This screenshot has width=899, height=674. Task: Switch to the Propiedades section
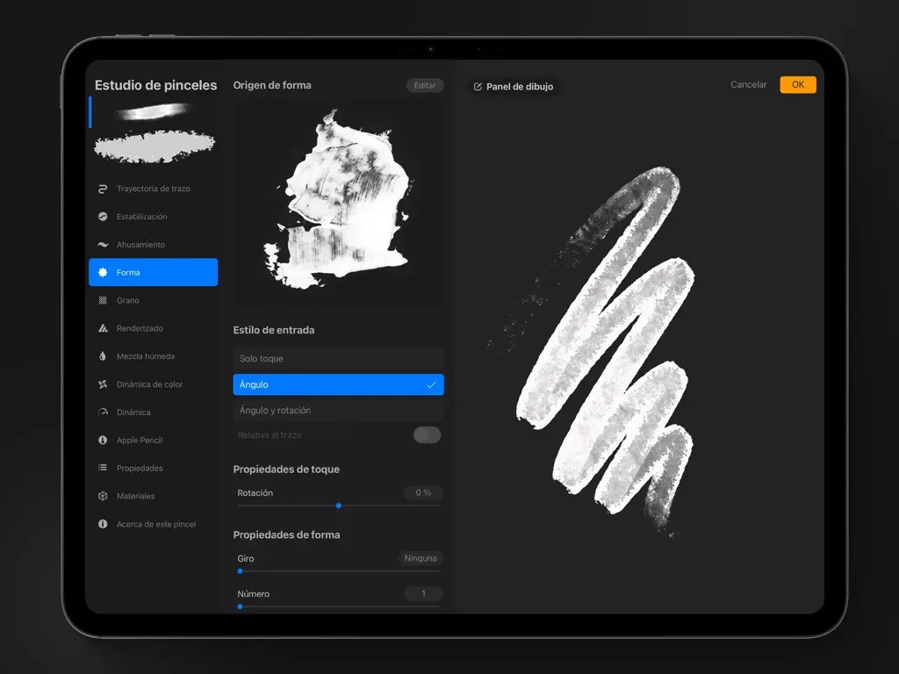point(140,469)
